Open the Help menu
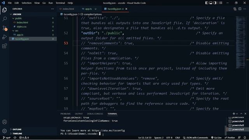This screenshot has height=140, width=249. click(x=70, y=3)
